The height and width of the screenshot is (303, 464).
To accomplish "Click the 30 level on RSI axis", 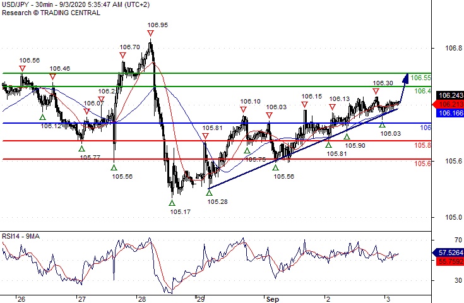I will [x=458, y=280].
